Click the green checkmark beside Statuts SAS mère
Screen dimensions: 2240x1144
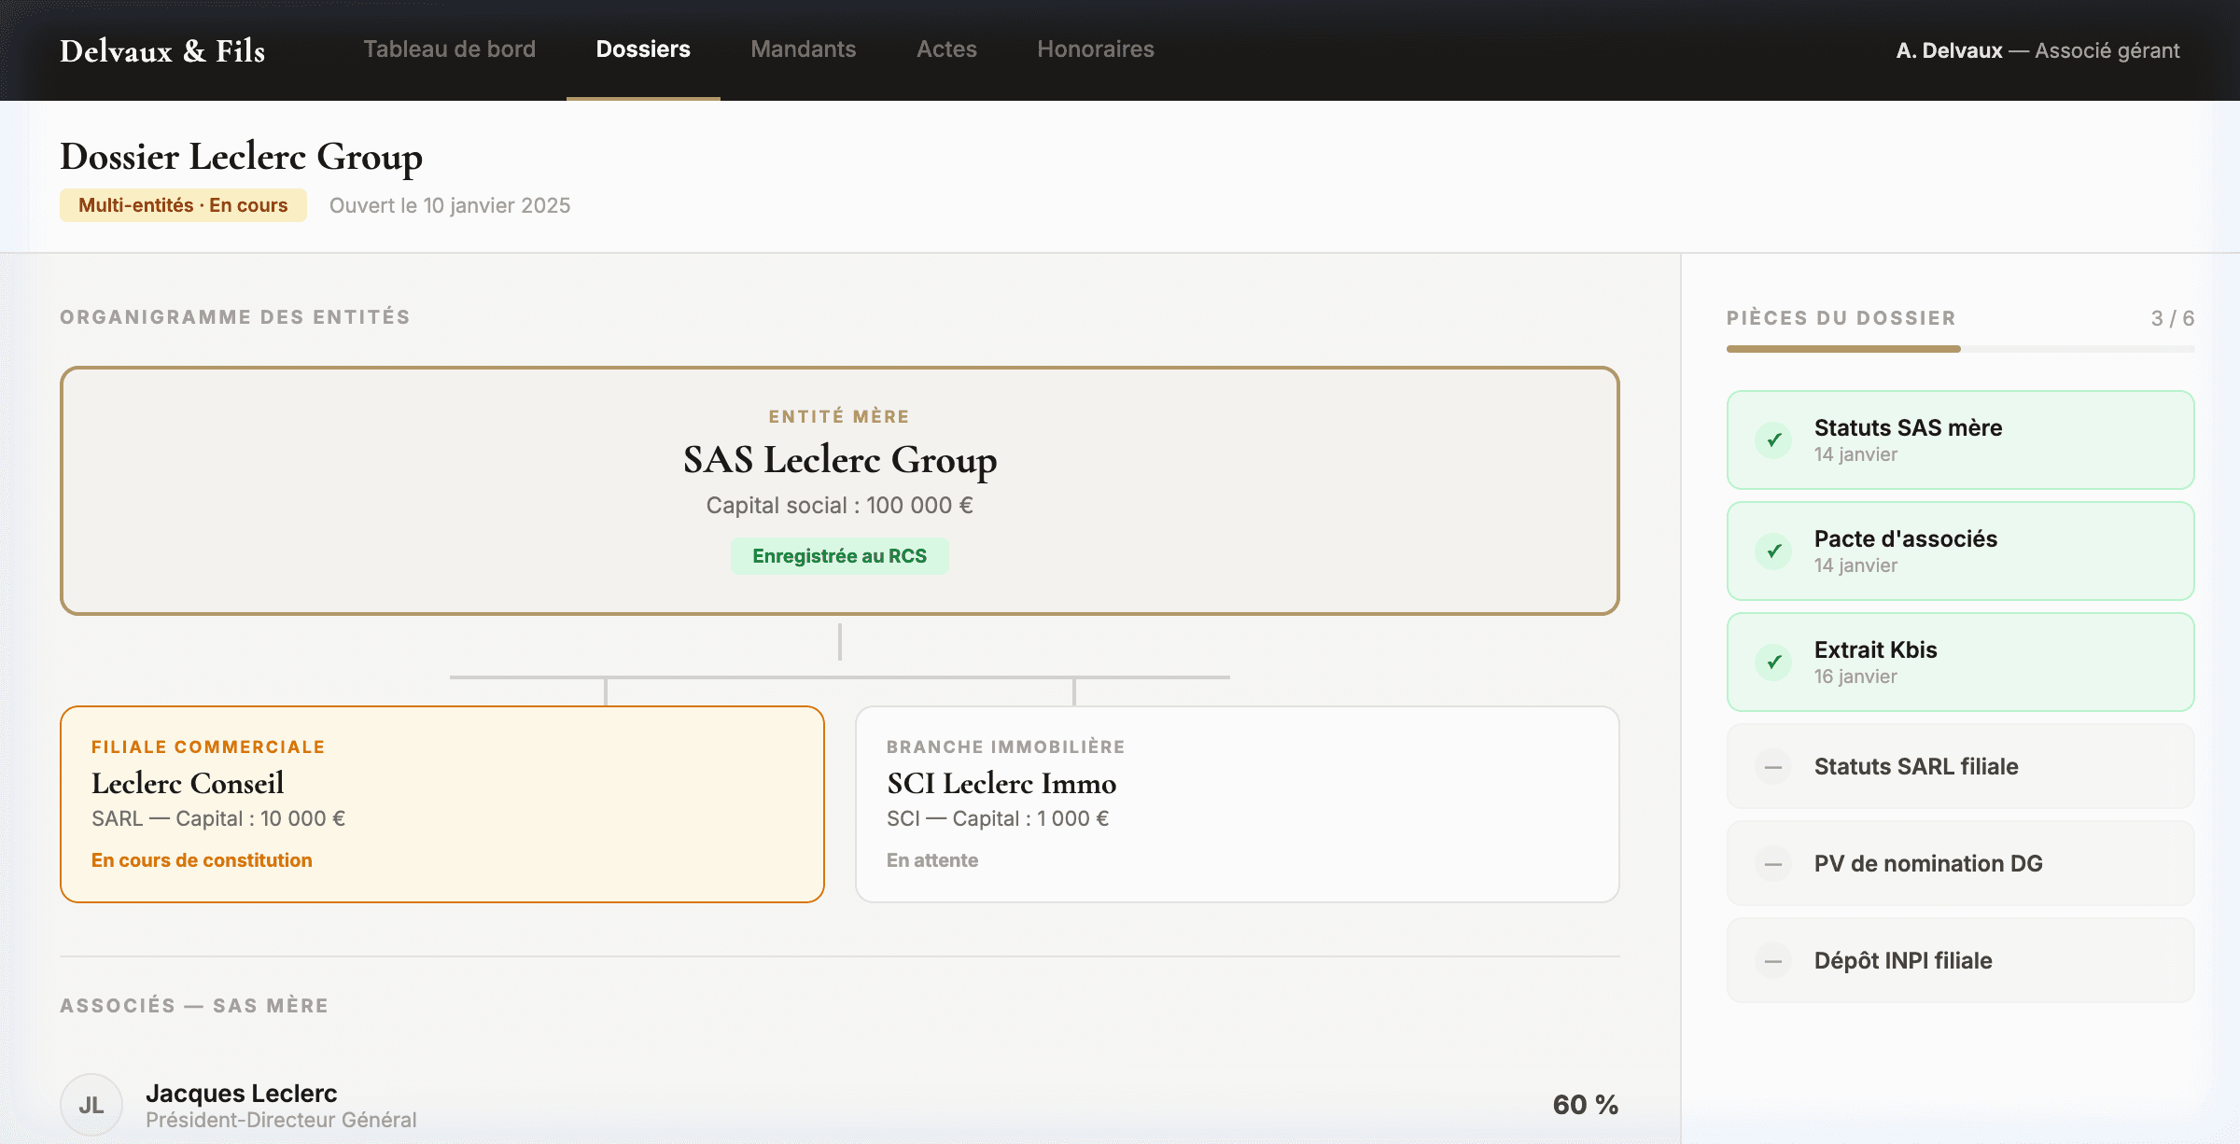pos(1773,440)
